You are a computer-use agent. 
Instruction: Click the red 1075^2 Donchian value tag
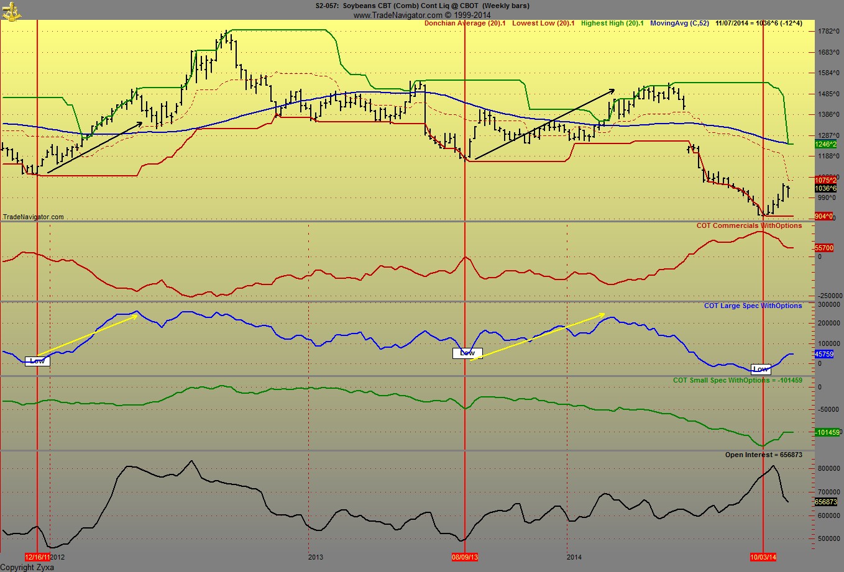click(825, 180)
